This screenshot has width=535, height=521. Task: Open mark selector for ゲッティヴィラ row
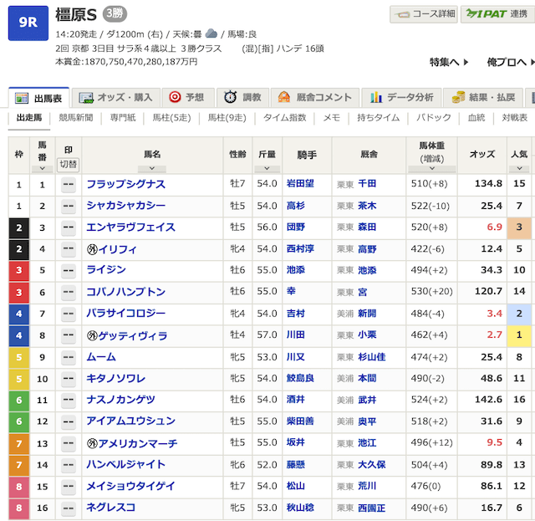point(69,335)
